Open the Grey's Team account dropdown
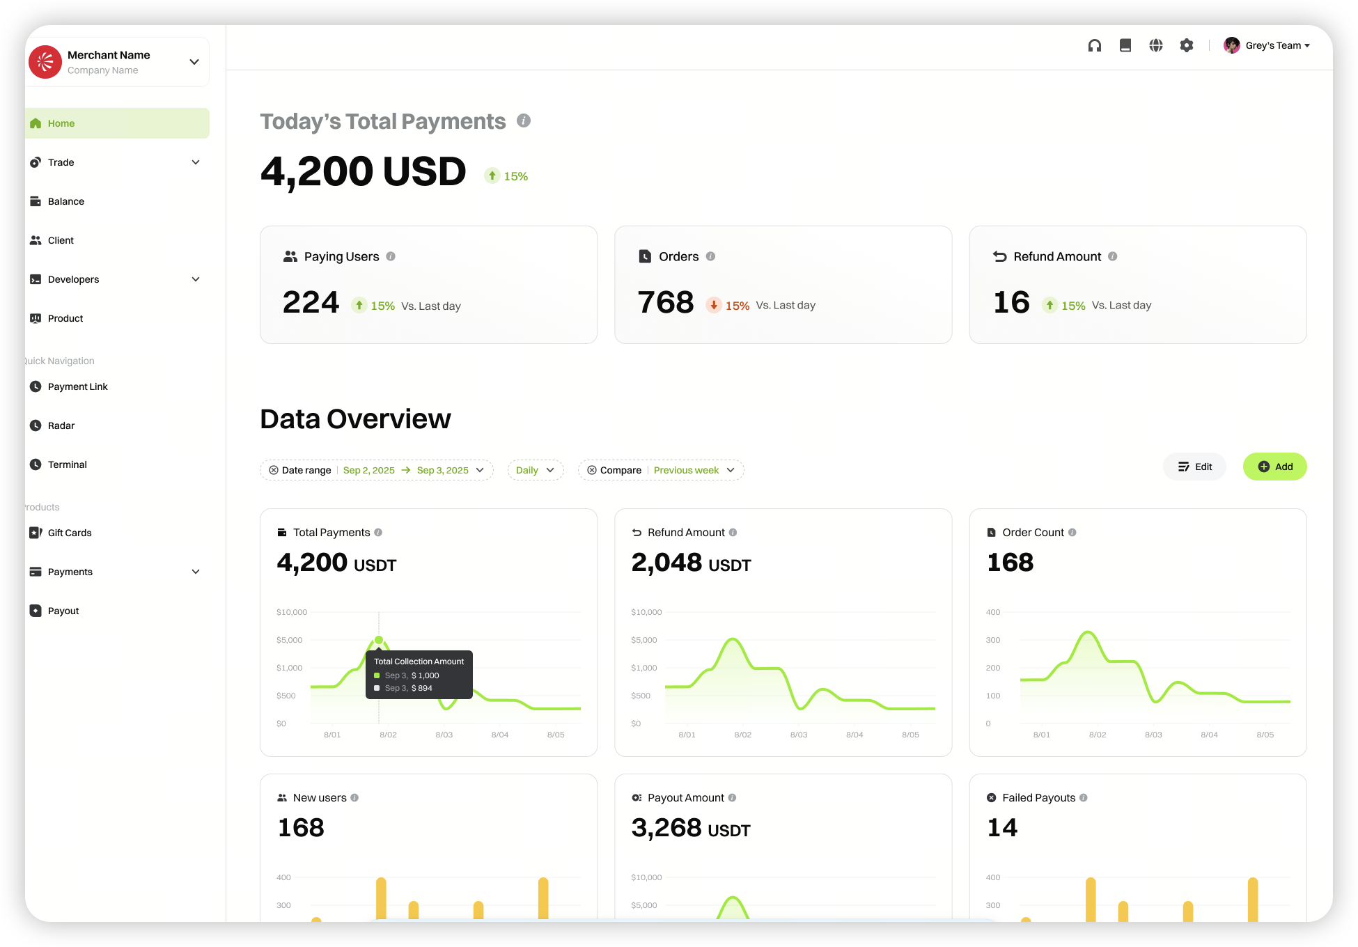This screenshot has width=1358, height=947. [1269, 45]
